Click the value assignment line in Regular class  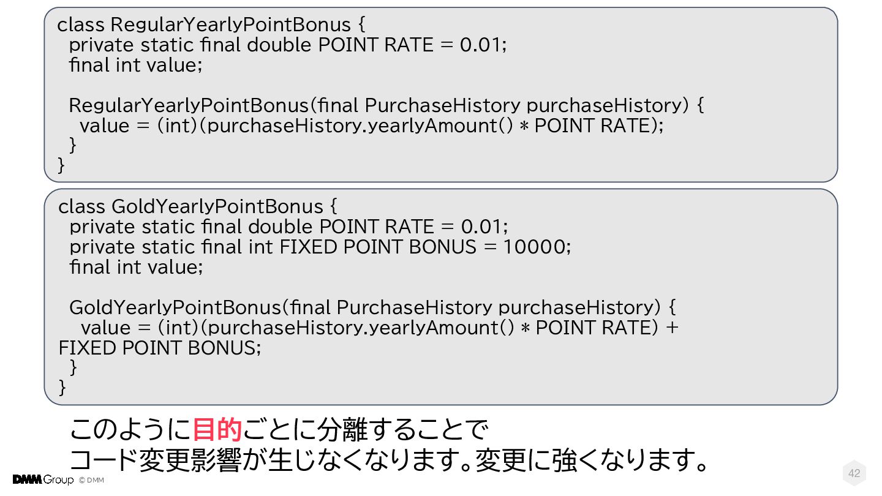pyautogui.click(x=371, y=126)
